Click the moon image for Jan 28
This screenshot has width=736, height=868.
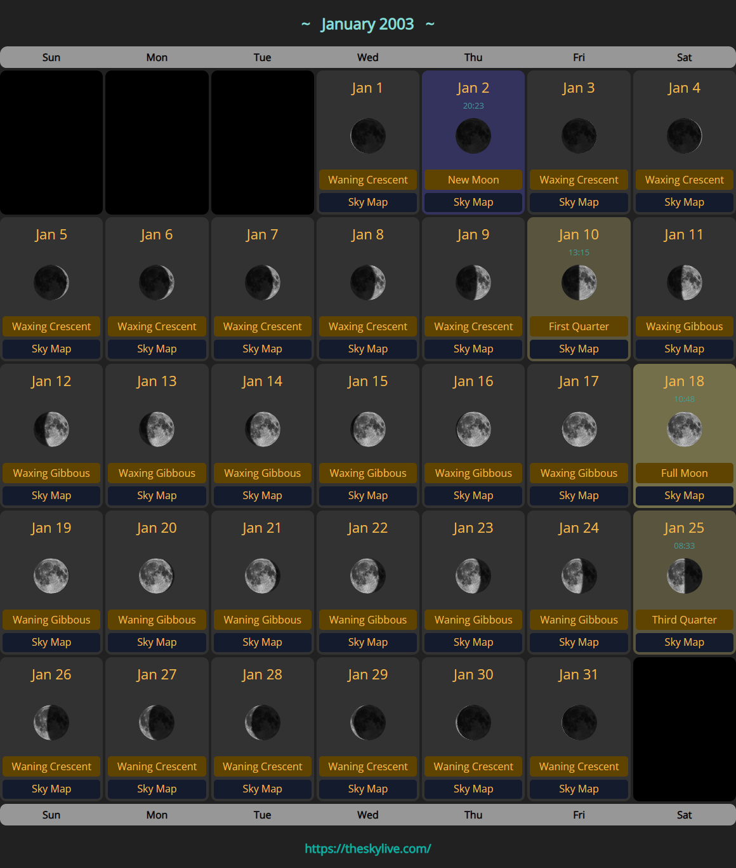(262, 723)
